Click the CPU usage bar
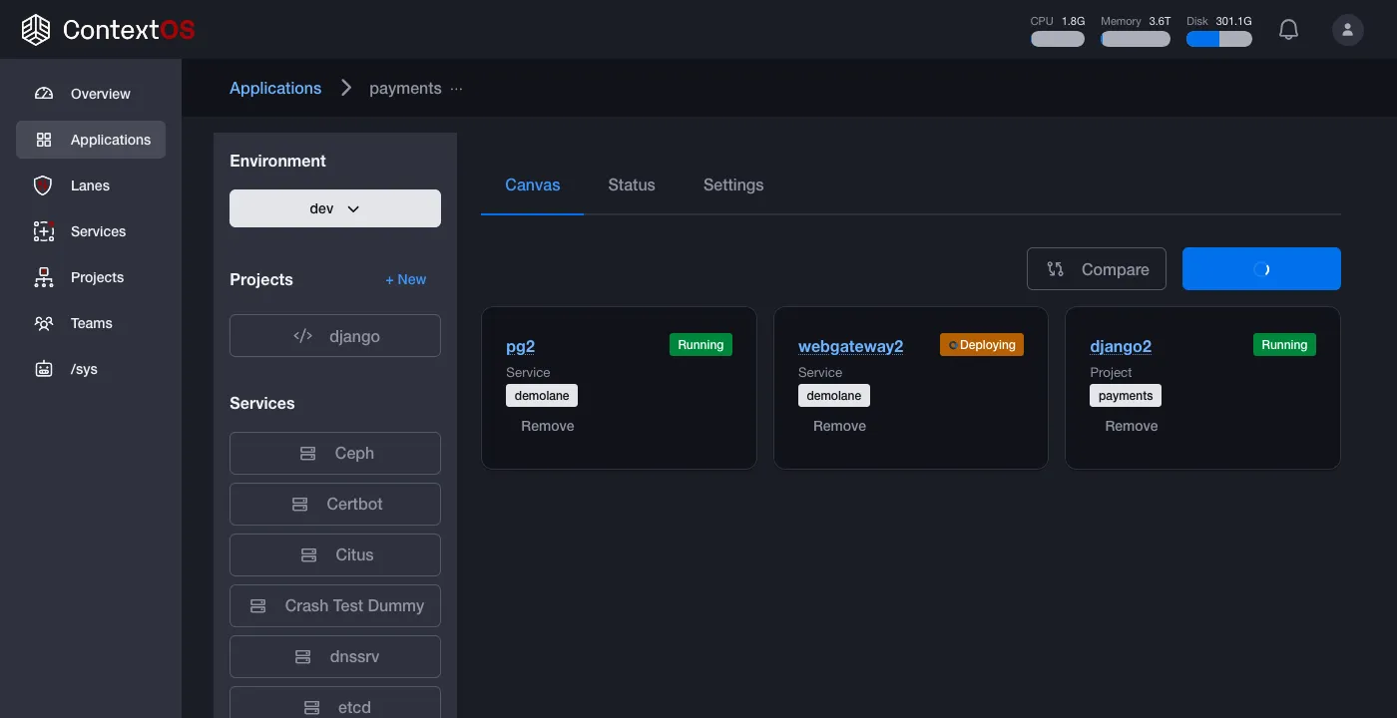1397x718 pixels. coord(1058,39)
